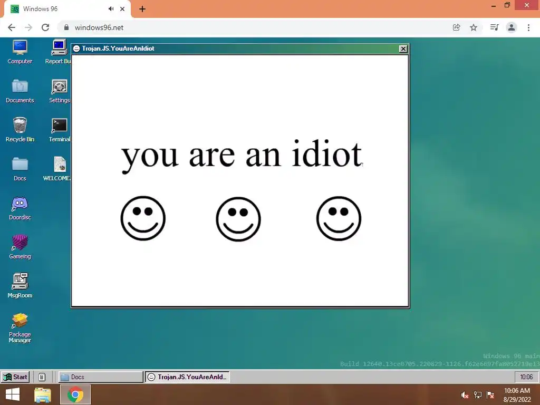Open the Chrome profile icon
The image size is (540, 405).
point(512,27)
